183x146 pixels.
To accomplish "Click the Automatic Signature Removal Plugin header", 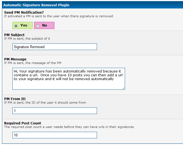I will click(36, 5).
